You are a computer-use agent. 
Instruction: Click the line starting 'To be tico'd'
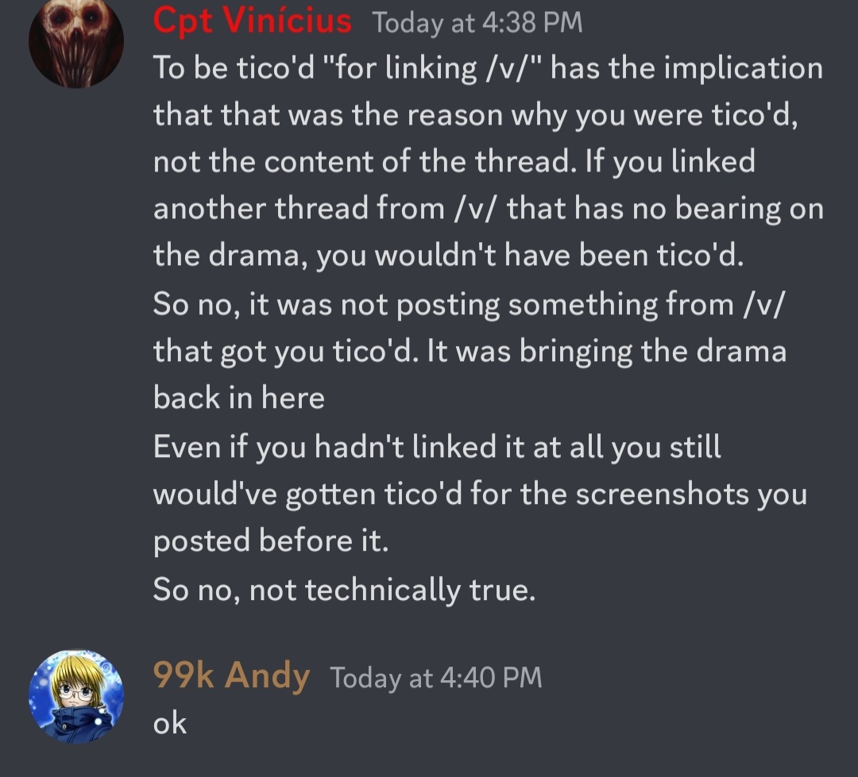pos(488,68)
